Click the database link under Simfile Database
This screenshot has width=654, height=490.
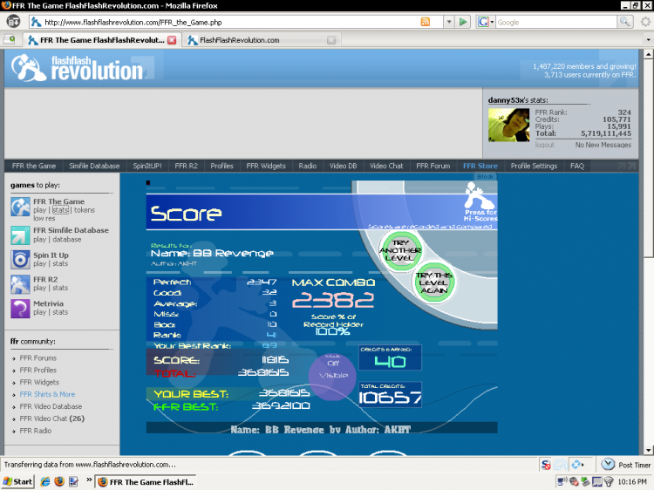[67, 240]
